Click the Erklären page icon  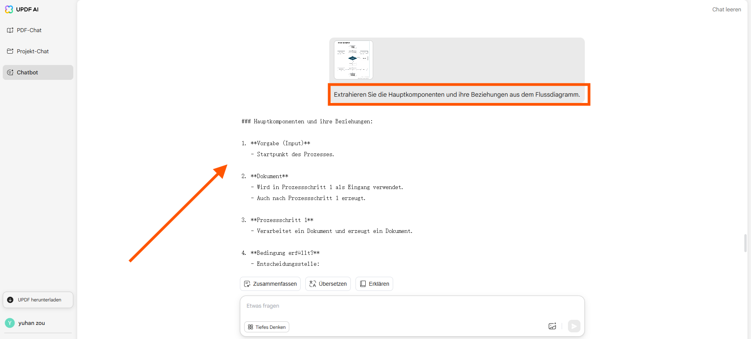(363, 284)
